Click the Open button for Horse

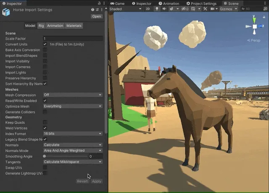click(x=97, y=16)
